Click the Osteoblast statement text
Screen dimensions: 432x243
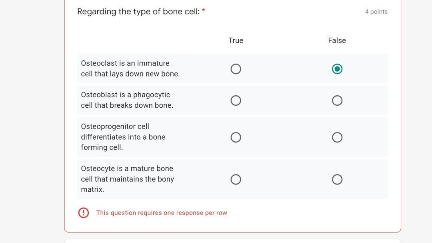click(127, 100)
